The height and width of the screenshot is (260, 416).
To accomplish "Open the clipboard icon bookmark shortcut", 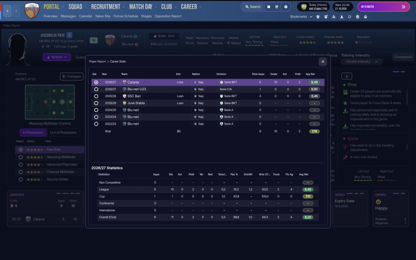I will click(326, 17).
